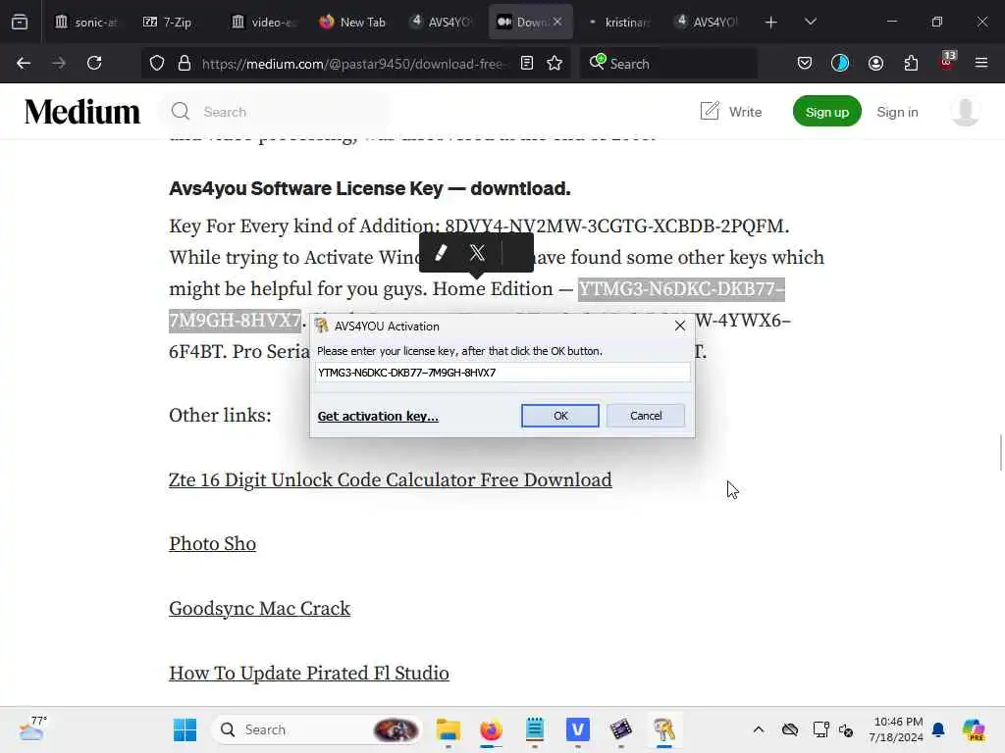Click the Firefox toolbar Search box
1005x753 pixels.
(669, 64)
